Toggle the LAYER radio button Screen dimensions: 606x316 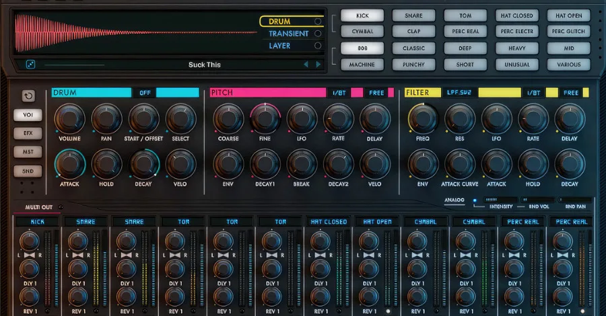(x=318, y=46)
